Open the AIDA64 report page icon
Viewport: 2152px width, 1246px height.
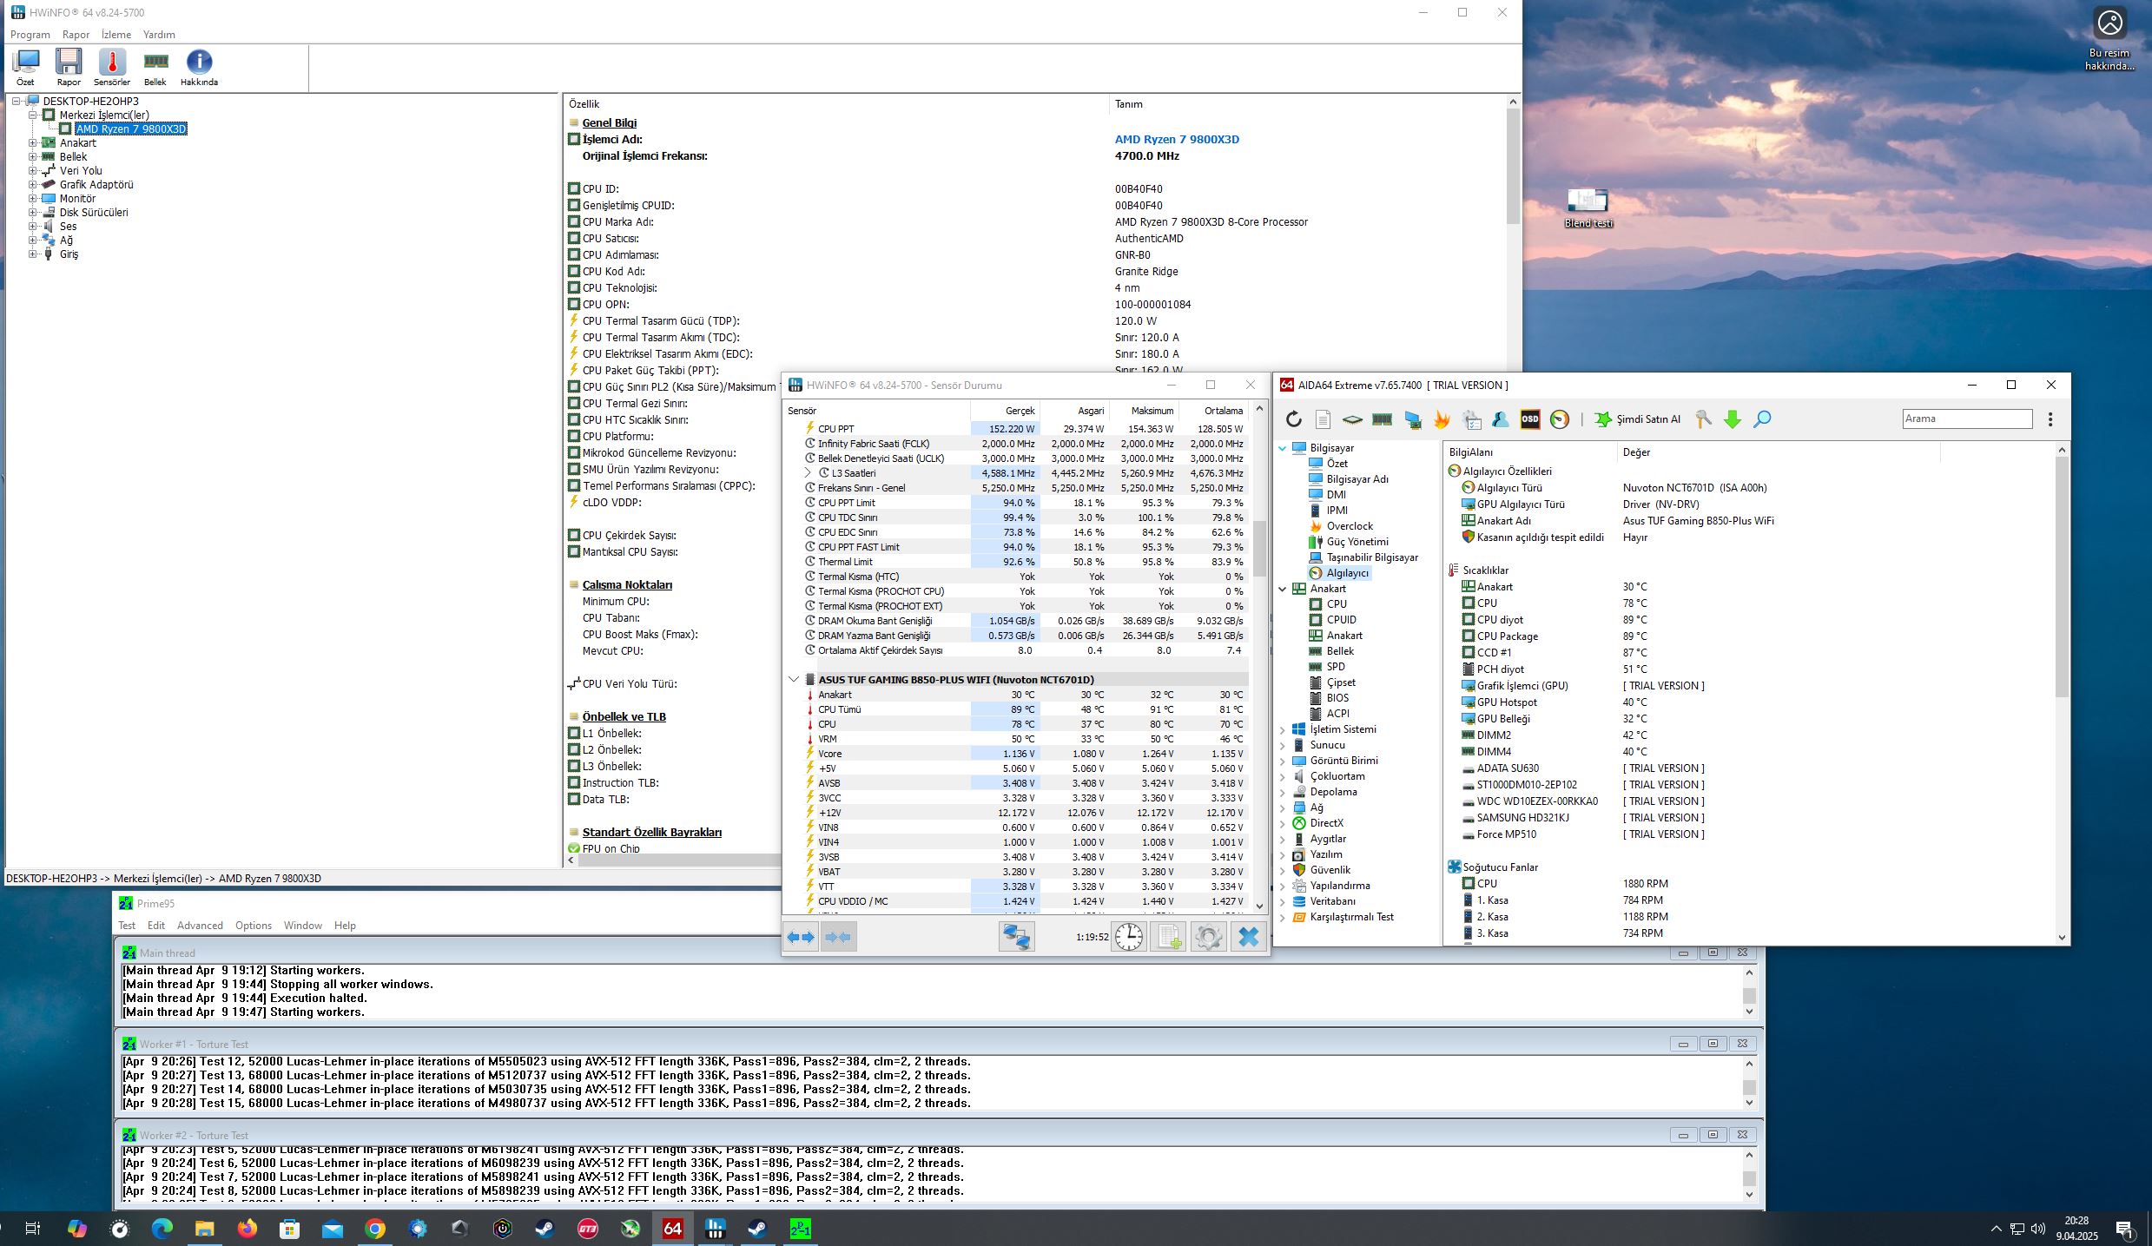(x=1323, y=419)
